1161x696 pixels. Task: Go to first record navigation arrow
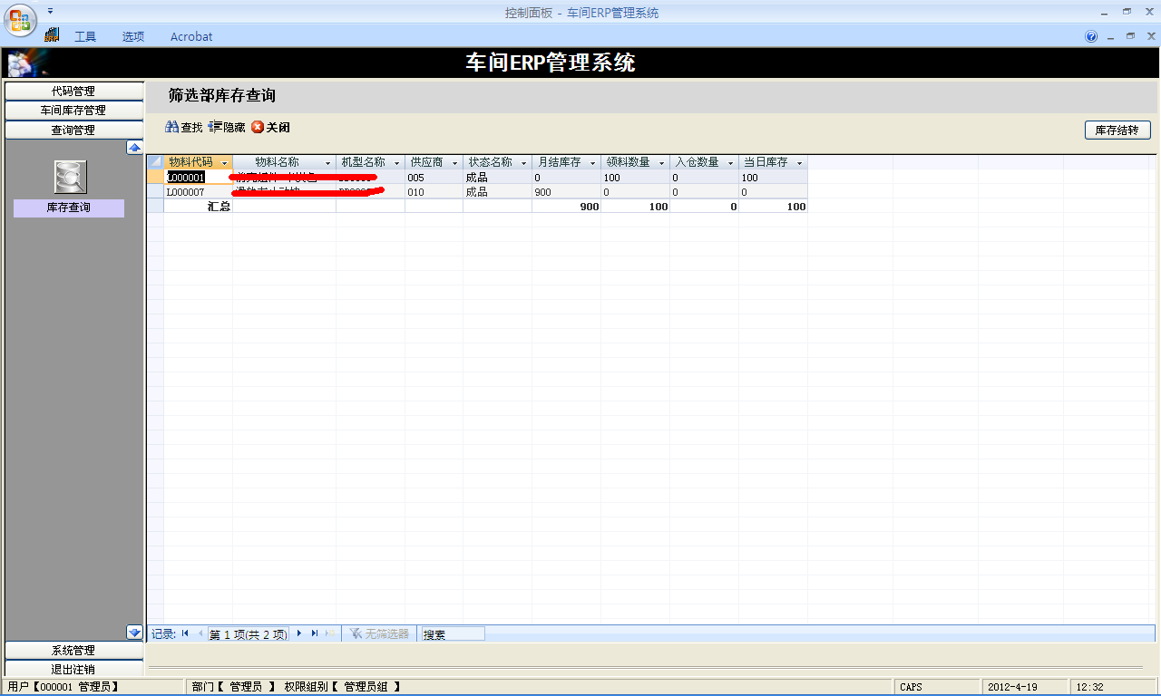point(185,633)
